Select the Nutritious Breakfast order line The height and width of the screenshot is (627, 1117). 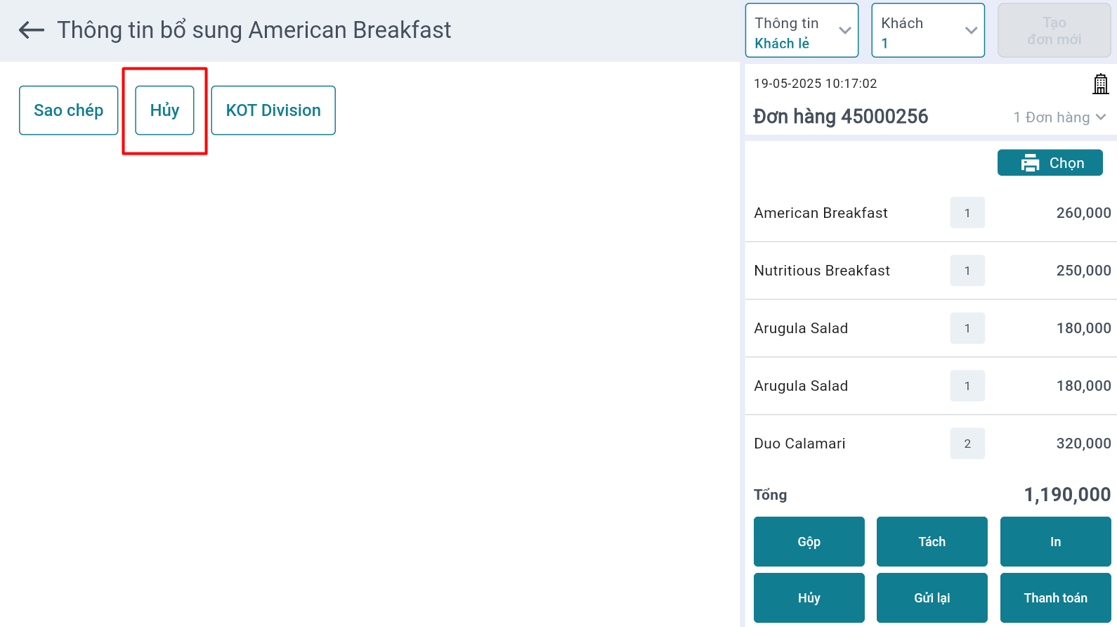coord(822,271)
